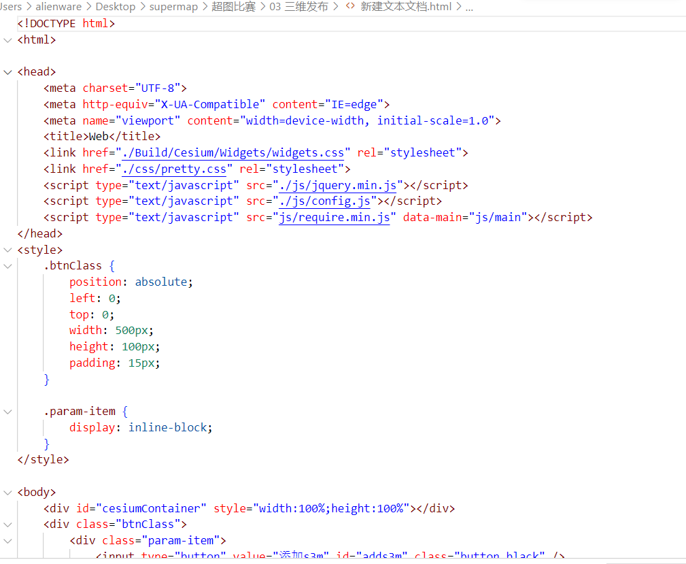Open the 03 三维发布 breadcrumb folder

tap(299, 7)
